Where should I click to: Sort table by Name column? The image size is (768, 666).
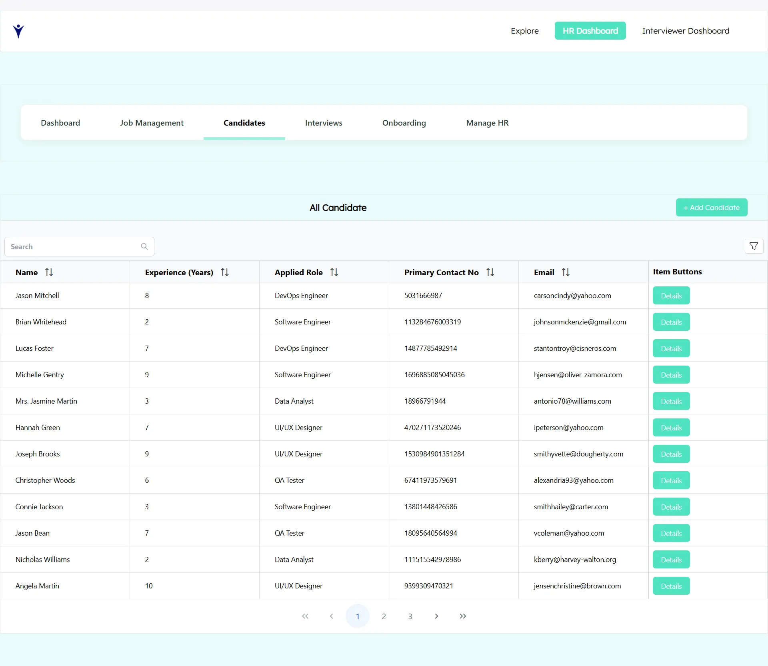[x=49, y=272]
